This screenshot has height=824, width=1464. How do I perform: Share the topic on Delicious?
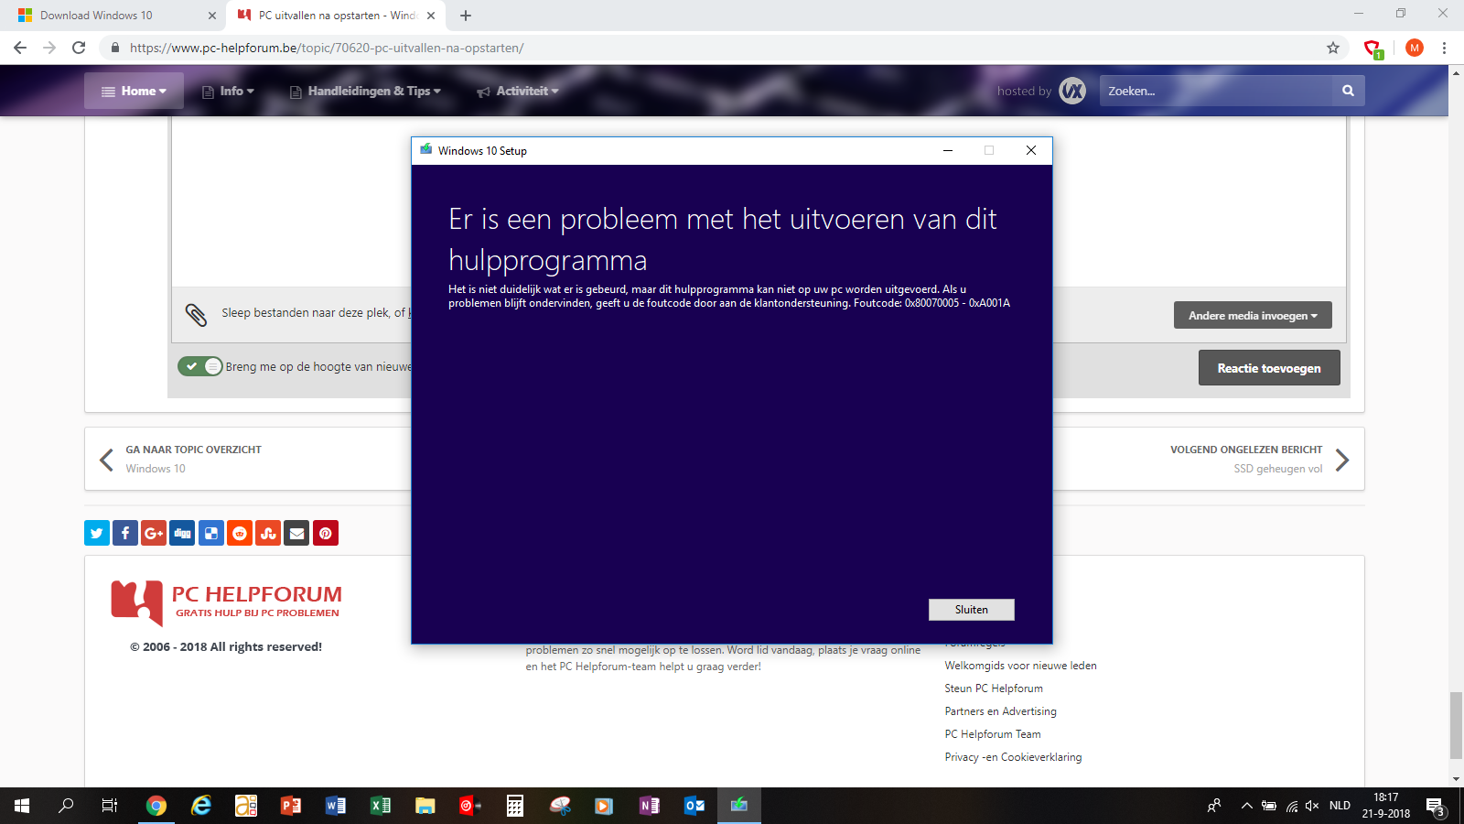click(211, 533)
